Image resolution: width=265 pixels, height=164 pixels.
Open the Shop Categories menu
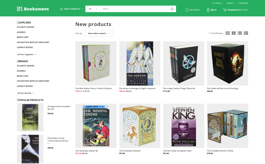coord(71,9)
